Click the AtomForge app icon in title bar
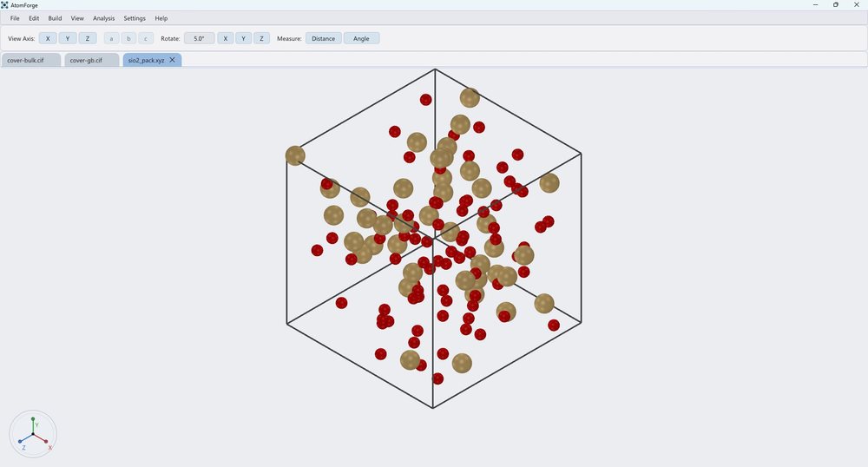This screenshot has height=467, width=868. point(5,5)
